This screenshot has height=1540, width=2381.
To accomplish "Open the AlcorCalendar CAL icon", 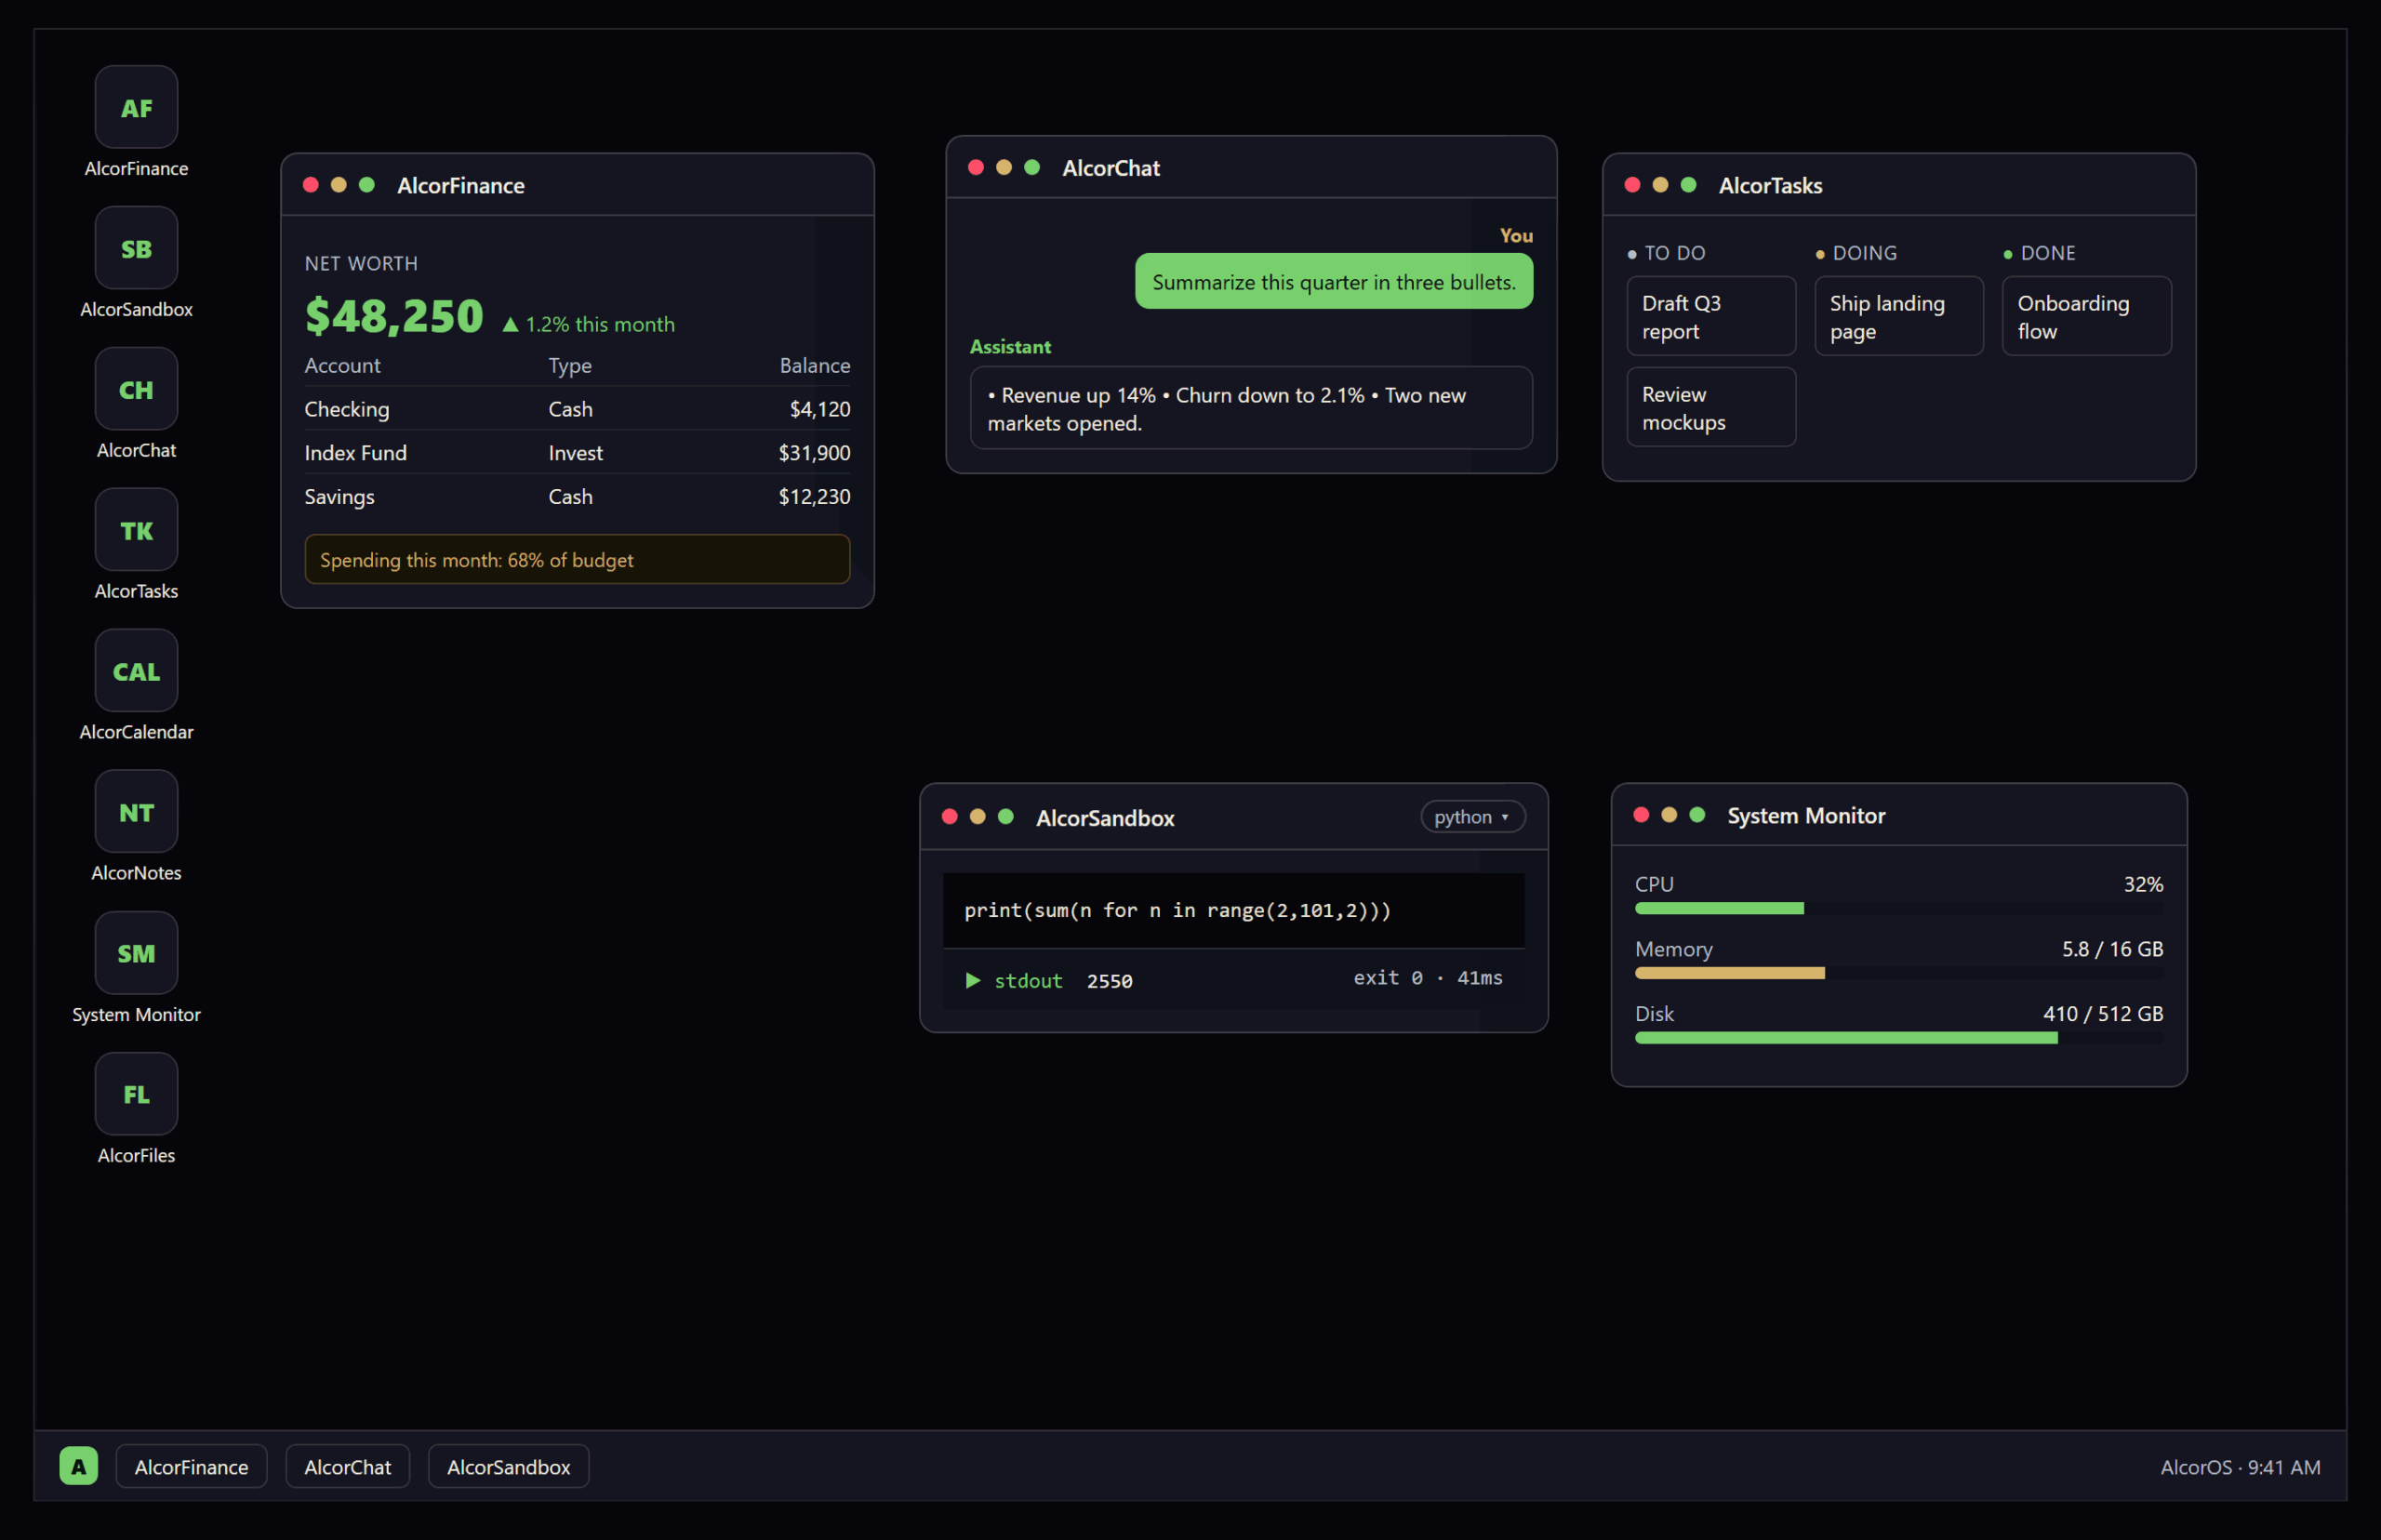I will (x=136, y=671).
